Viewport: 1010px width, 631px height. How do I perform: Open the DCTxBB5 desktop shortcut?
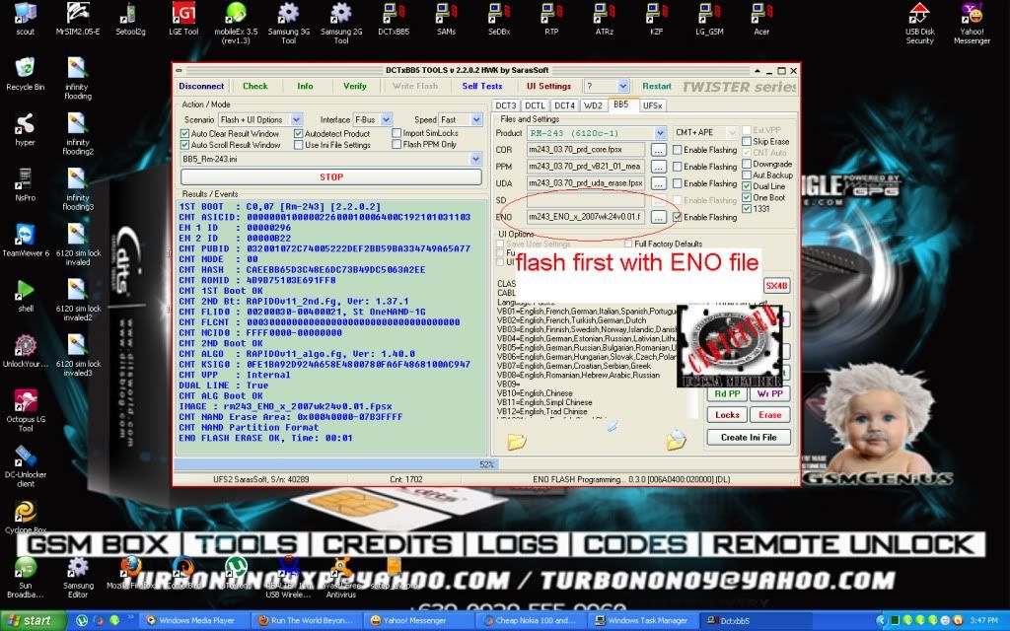click(x=394, y=18)
